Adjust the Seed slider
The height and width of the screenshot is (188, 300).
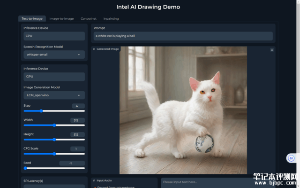[54, 168]
